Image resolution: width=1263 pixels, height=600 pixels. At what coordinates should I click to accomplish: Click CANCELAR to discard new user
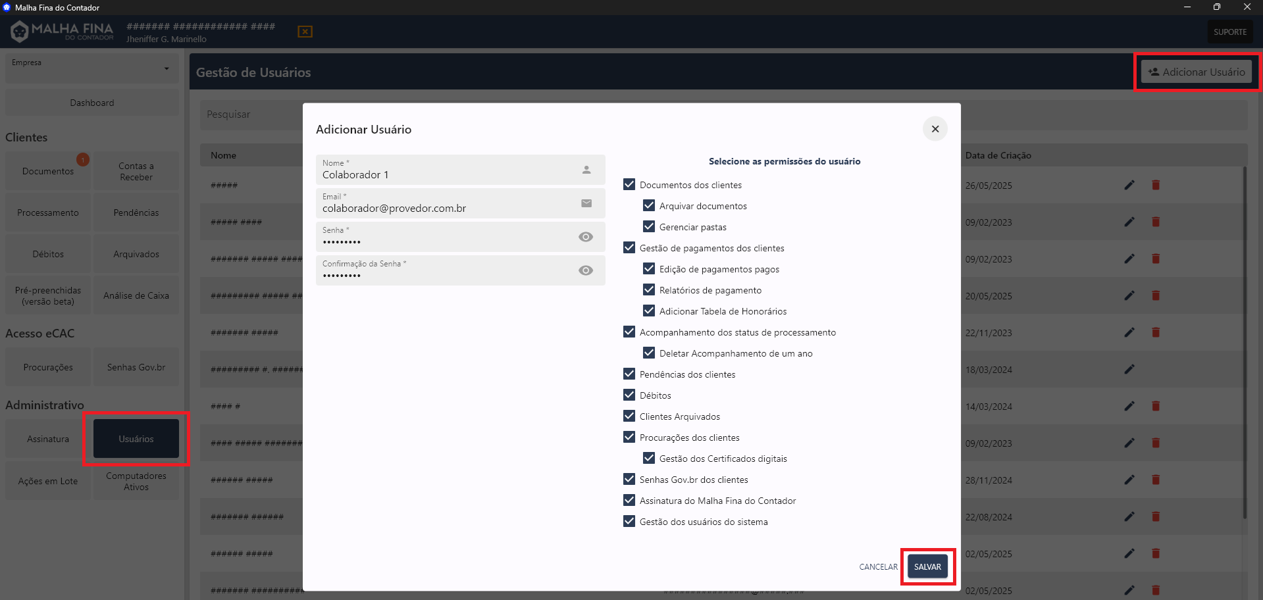click(x=877, y=567)
